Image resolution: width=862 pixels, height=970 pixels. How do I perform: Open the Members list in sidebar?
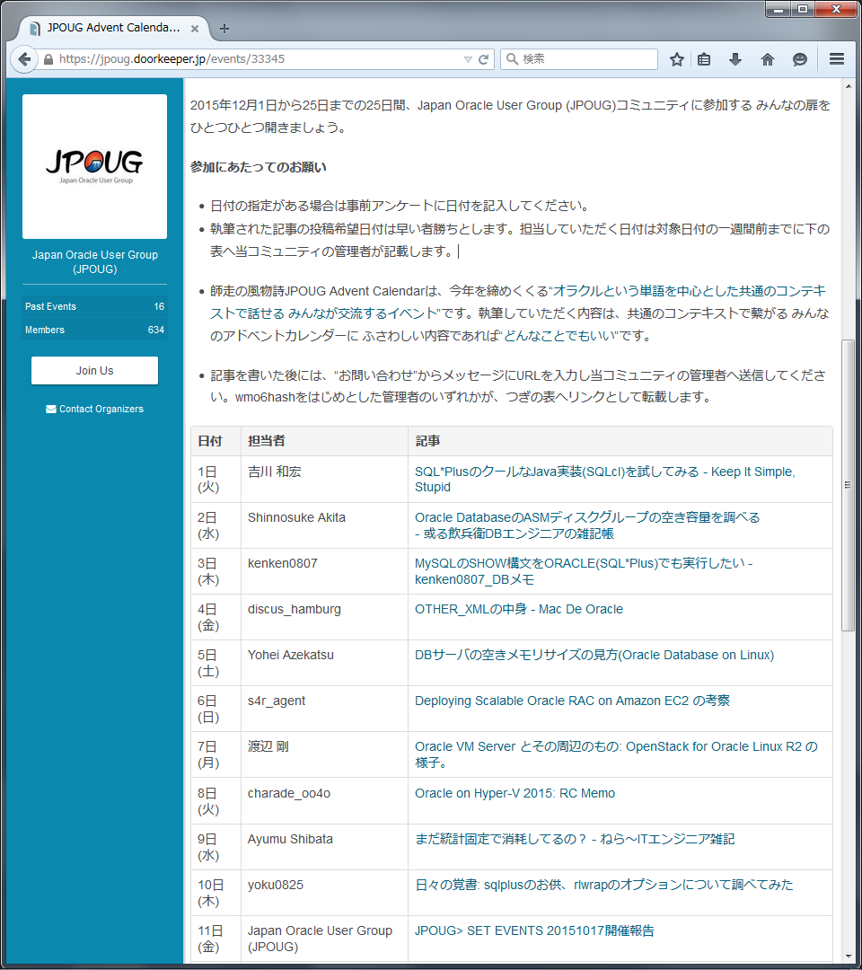pos(94,330)
